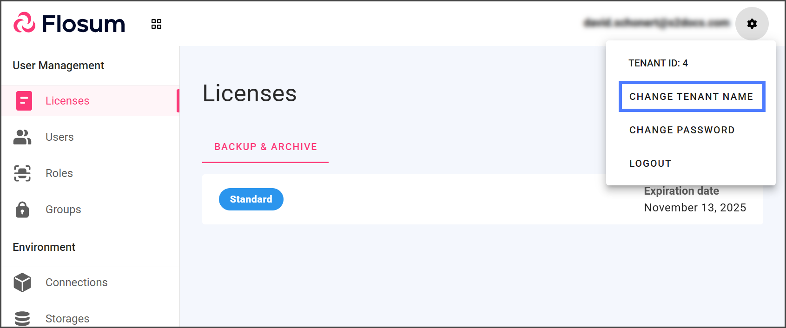
Task: Click the Tenant ID: 4 entry
Action: (x=658, y=63)
